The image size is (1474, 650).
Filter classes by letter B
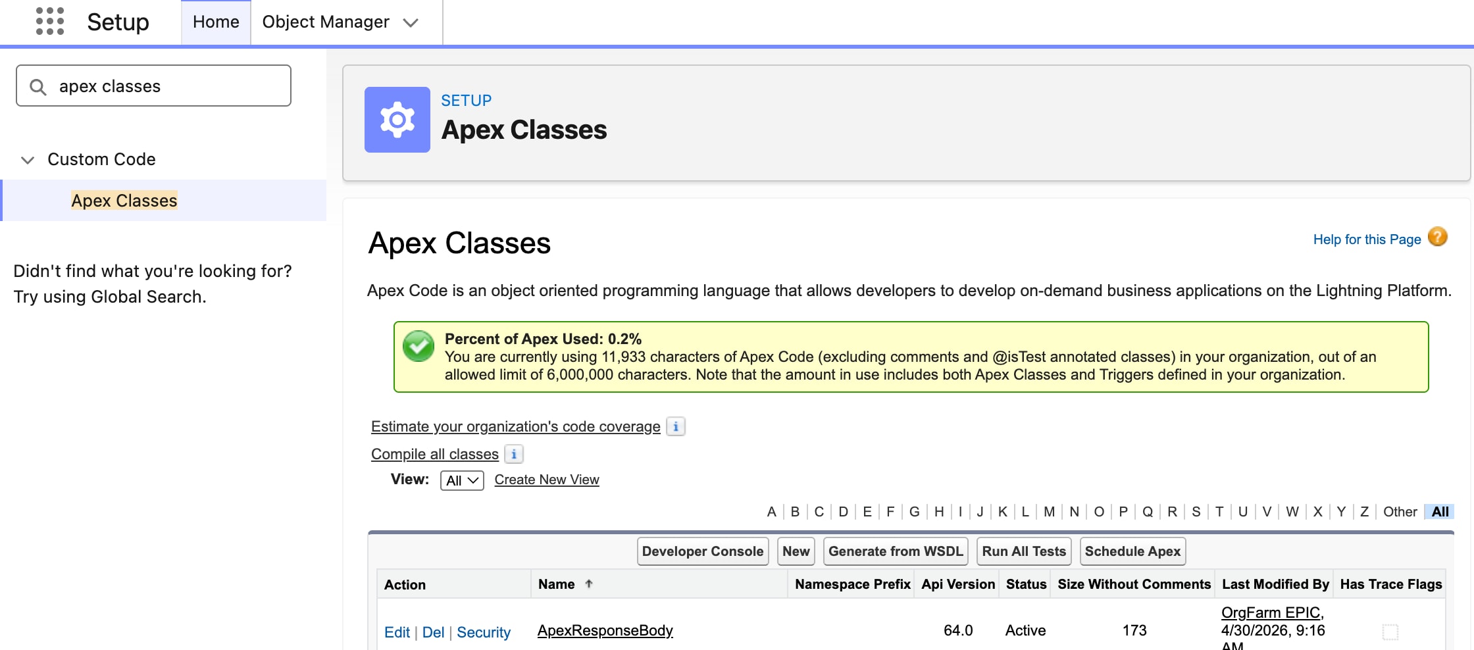coord(795,512)
